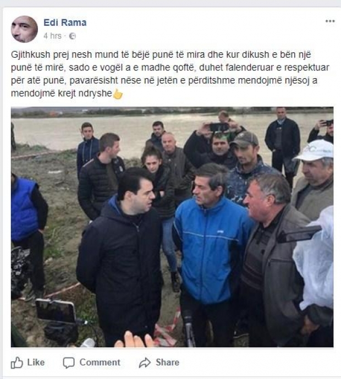Click the last line "mendojmë krejt ndryshe"
Image resolution: width=341 pixels, height=379 pixels.
[62, 94]
